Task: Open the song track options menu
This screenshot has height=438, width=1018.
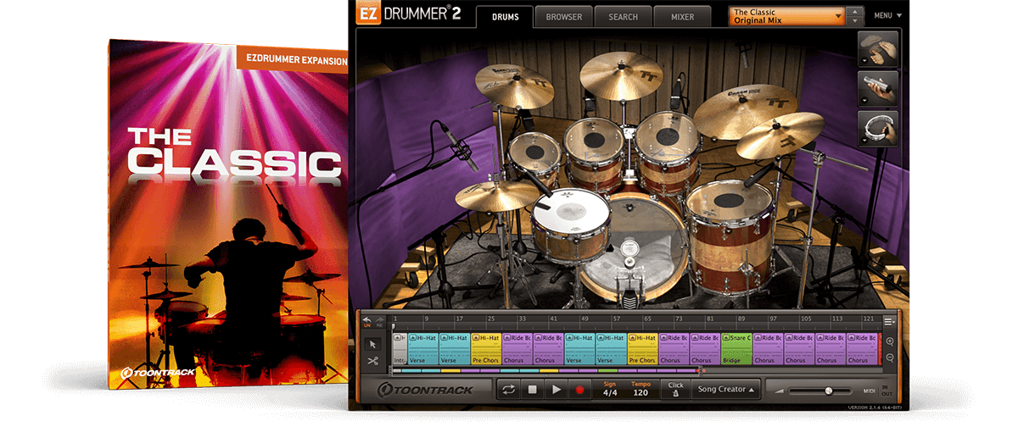Action: (890, 321)
